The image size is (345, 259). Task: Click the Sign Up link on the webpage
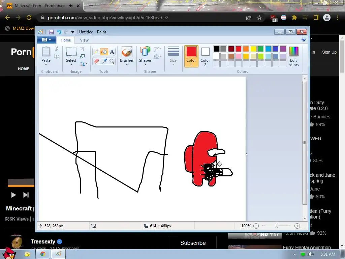tap(329, 52)
